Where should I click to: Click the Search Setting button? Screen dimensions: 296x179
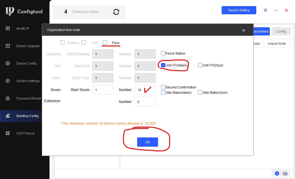[239, 10]
